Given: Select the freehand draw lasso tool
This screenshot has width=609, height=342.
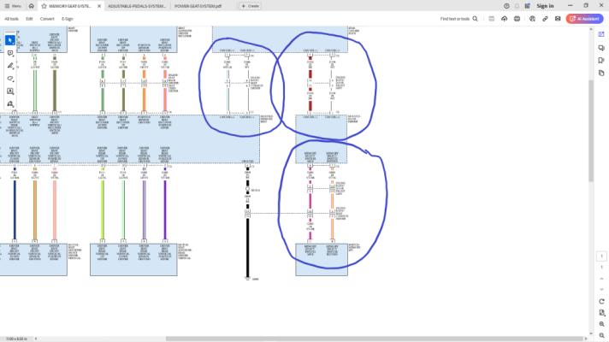Looking at the screenshot, I should click(10, 79).
